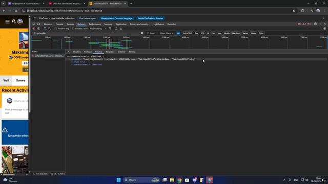Go back to previous page
328x184 pixels.
[x=4, y=11]
